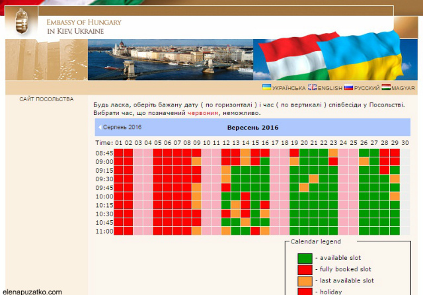Viewport: 423px width, 295px height.
Task: Pick the orange 09:00 slot on day 09
Action: (196, 161)
